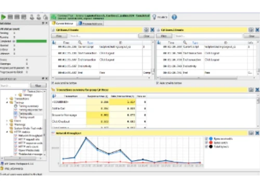This screenshot has width=260, height=195.
Task: Select HTTP verb count in the tree
Action: coord(28,147)
